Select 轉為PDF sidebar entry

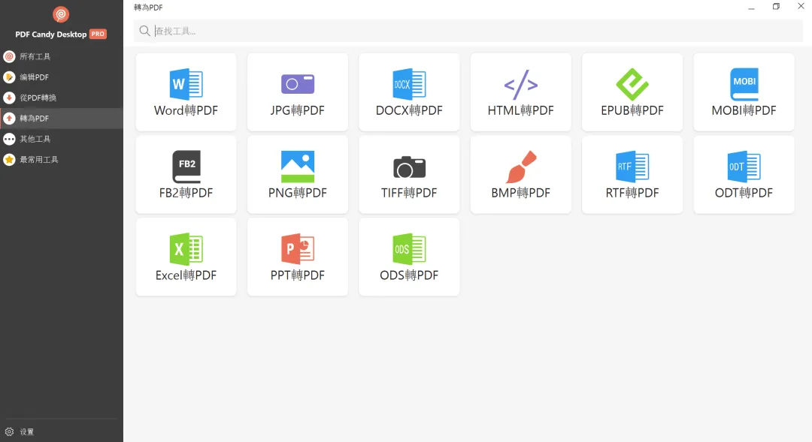point(62,119)
